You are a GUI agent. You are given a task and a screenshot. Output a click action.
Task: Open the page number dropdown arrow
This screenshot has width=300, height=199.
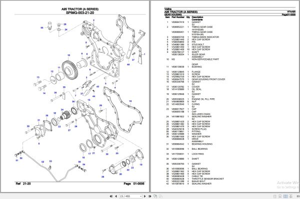[141, 196]
